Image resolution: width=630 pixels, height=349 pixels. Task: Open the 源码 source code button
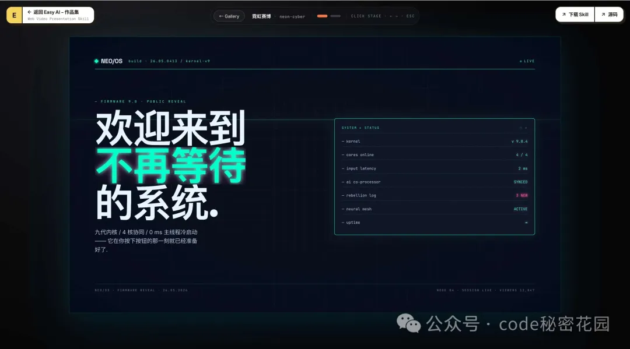[x=609, y=15]
